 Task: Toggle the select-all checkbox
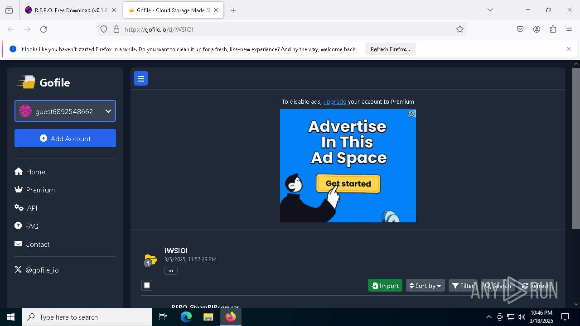[x=147, y=285]
